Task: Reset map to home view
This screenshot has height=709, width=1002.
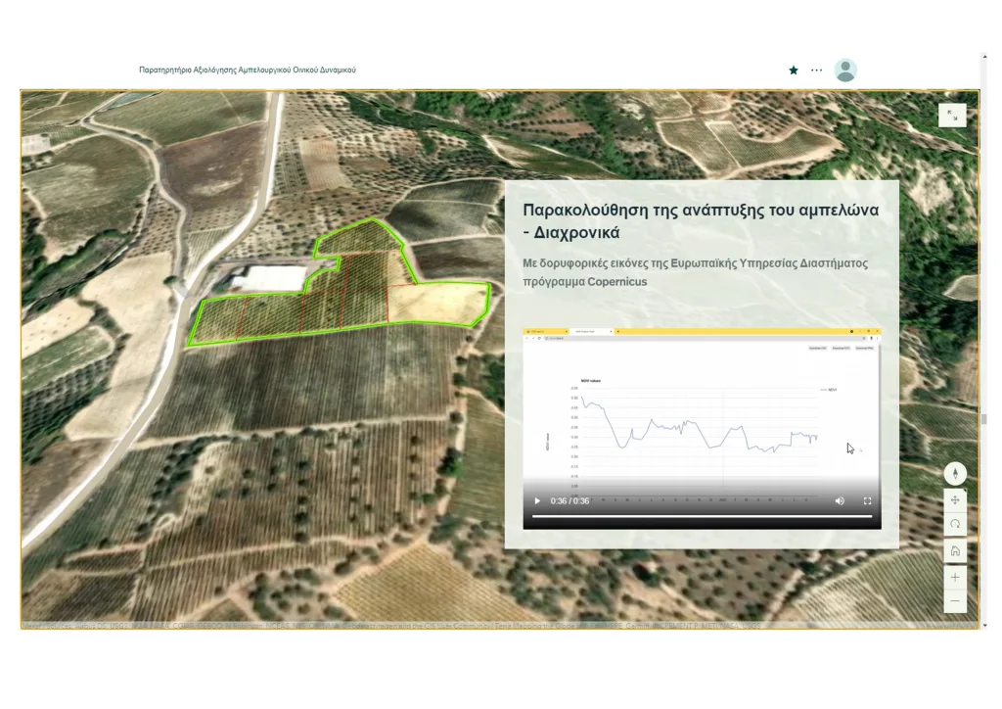Action: [x=955, y=551]
